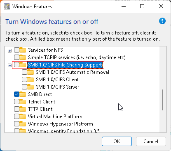Viewport: 171px width, 151px height.
Task: Click the SMB Direct folder icon
Action: tap(23, 94)
